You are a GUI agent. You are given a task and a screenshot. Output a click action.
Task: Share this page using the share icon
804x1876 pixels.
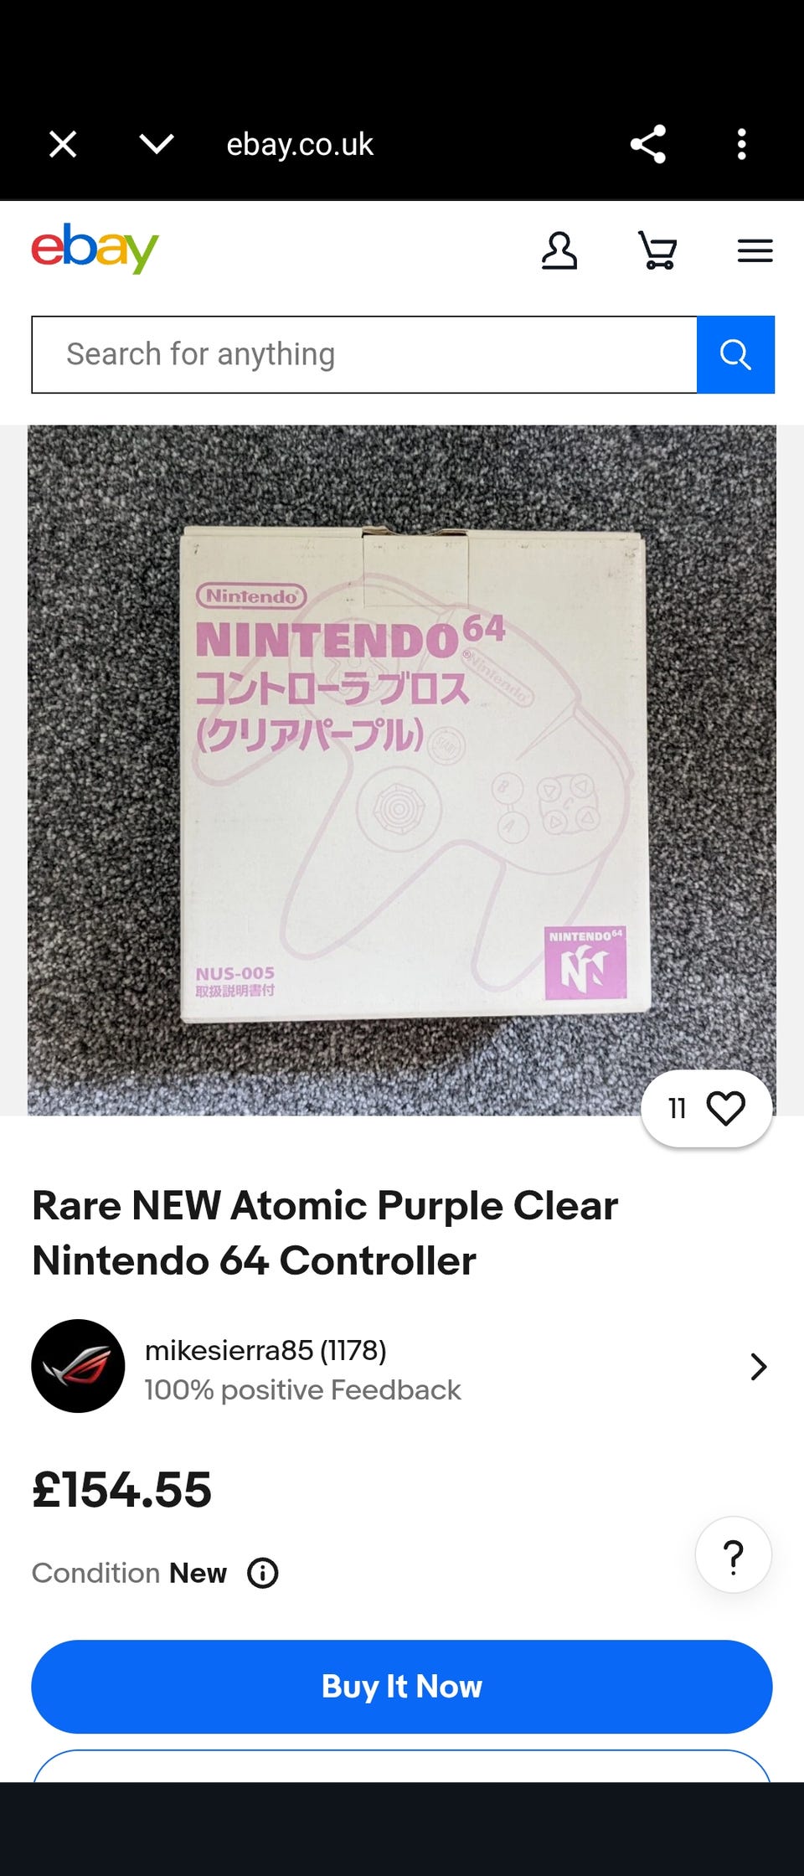[x=648, y=144]
